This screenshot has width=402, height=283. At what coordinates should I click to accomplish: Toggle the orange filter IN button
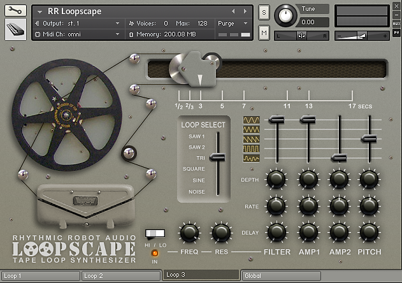click(155, 253)
